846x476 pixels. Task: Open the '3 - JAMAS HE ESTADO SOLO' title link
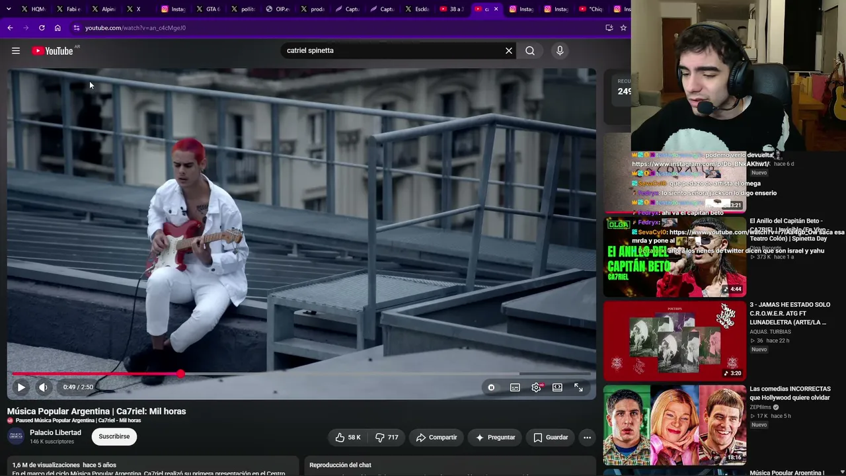click(x=790, y=313)
